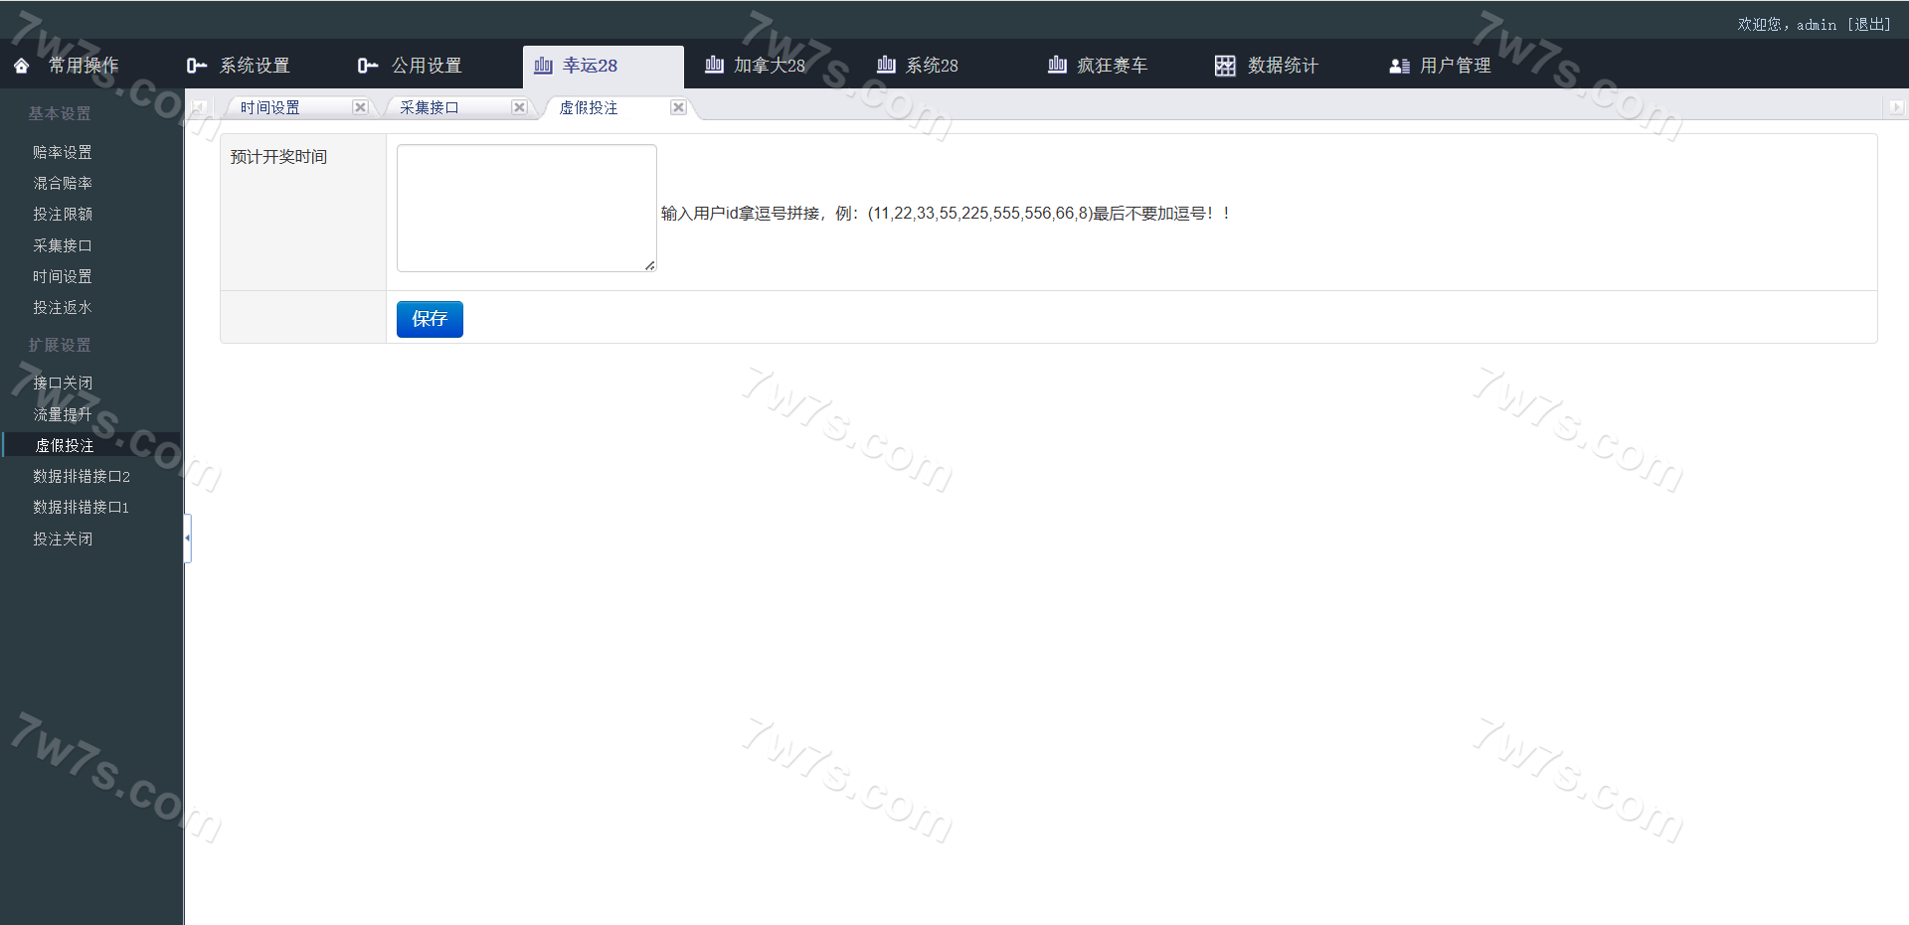
Task: Click the user icon beside 用户管理
Action: [x=1399, y=66]
